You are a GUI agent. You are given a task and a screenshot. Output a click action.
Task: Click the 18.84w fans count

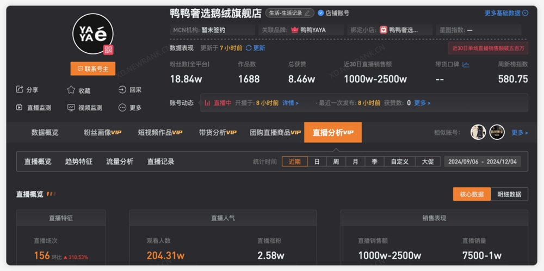pyautogui.click(x=186, y=79)
